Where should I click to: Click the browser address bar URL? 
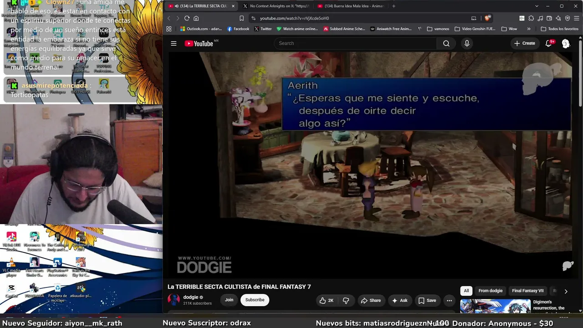pyautogui.click(x=294, y=18)
